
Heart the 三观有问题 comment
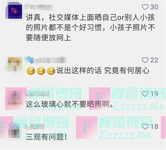coord(145,127)
